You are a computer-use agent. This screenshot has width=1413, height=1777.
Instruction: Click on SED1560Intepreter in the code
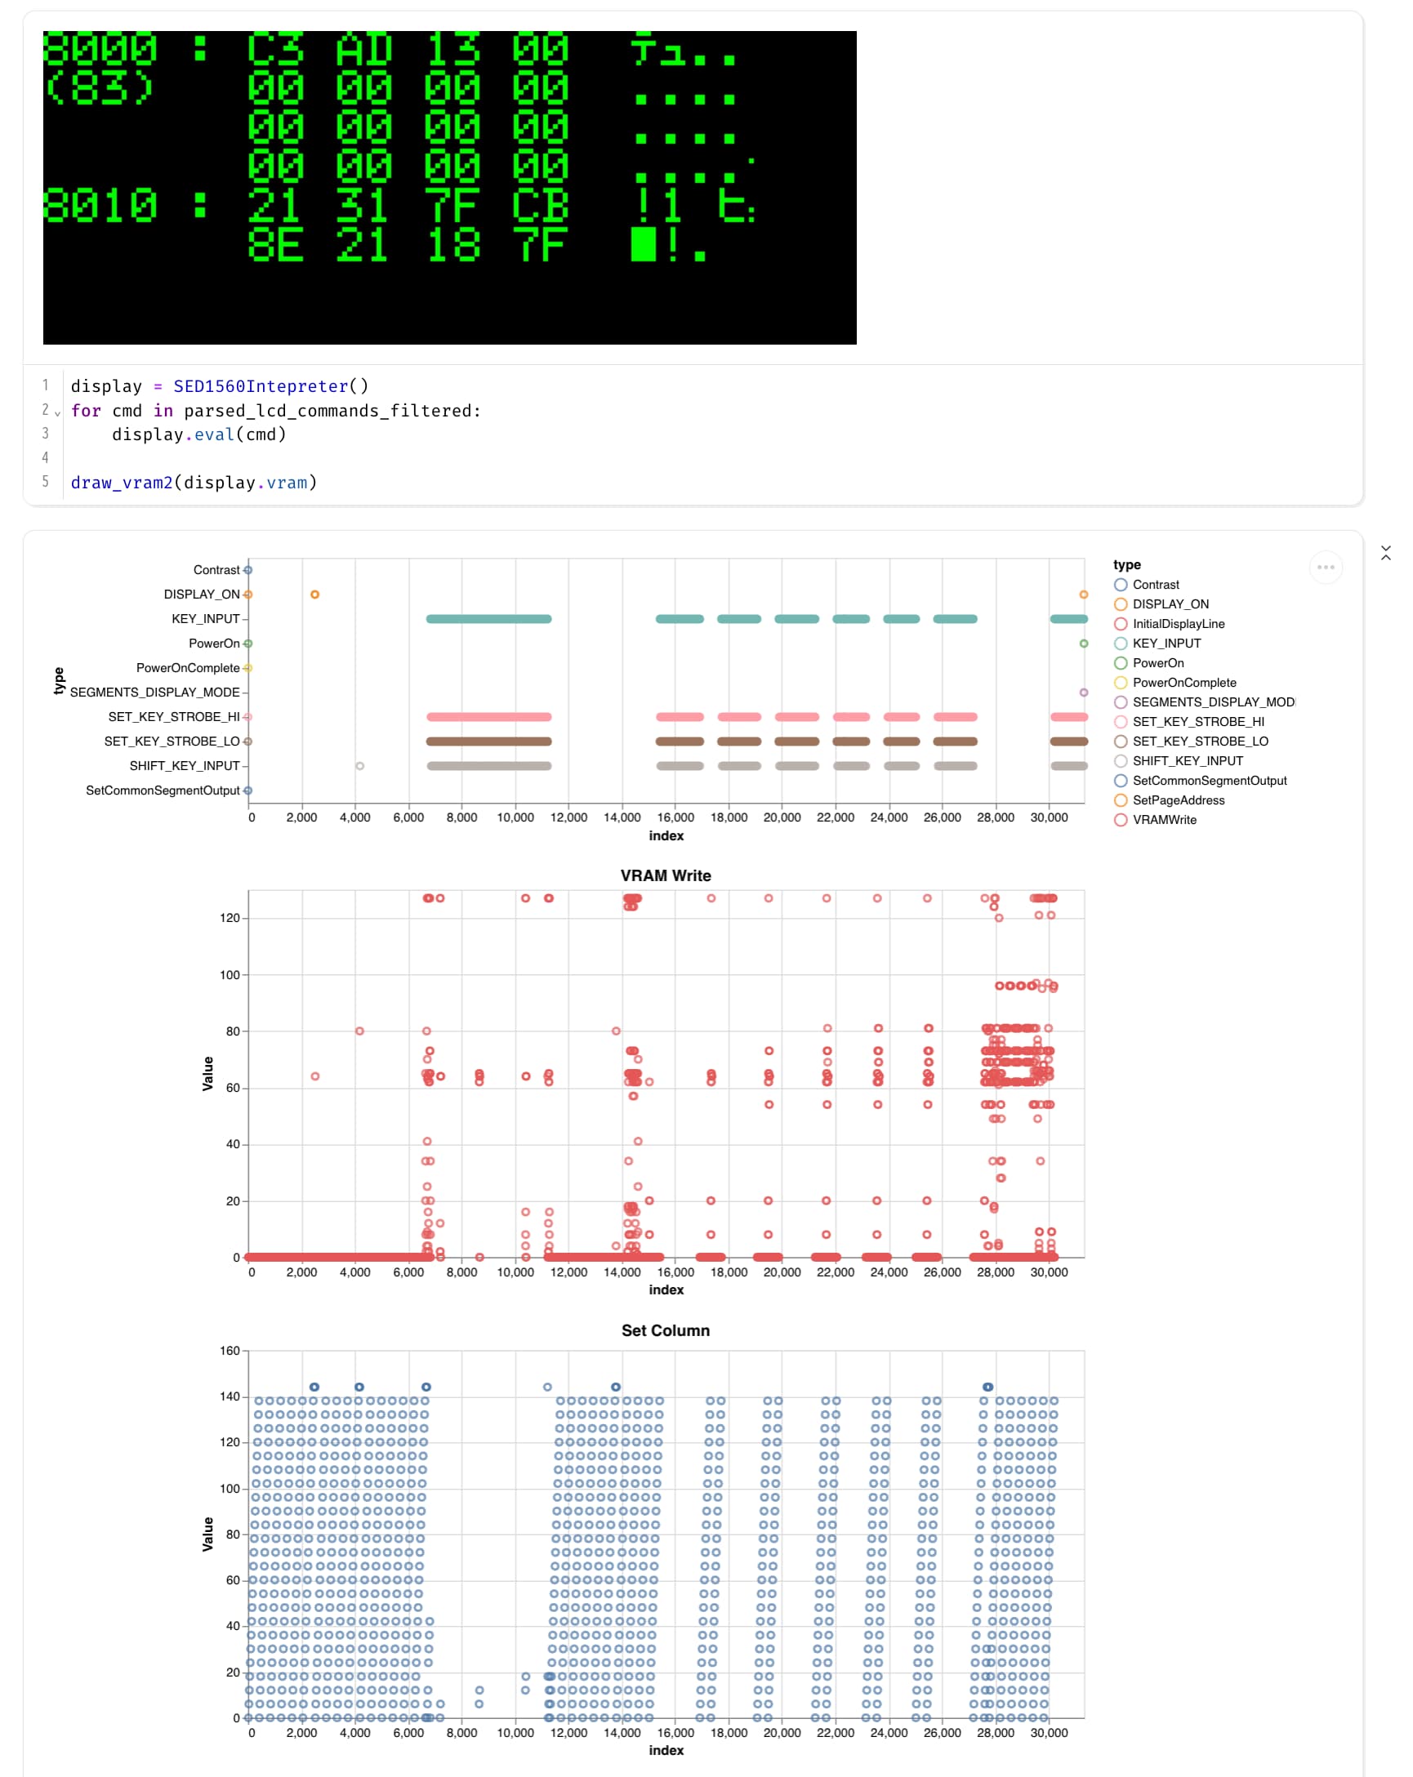pos(261,385)
